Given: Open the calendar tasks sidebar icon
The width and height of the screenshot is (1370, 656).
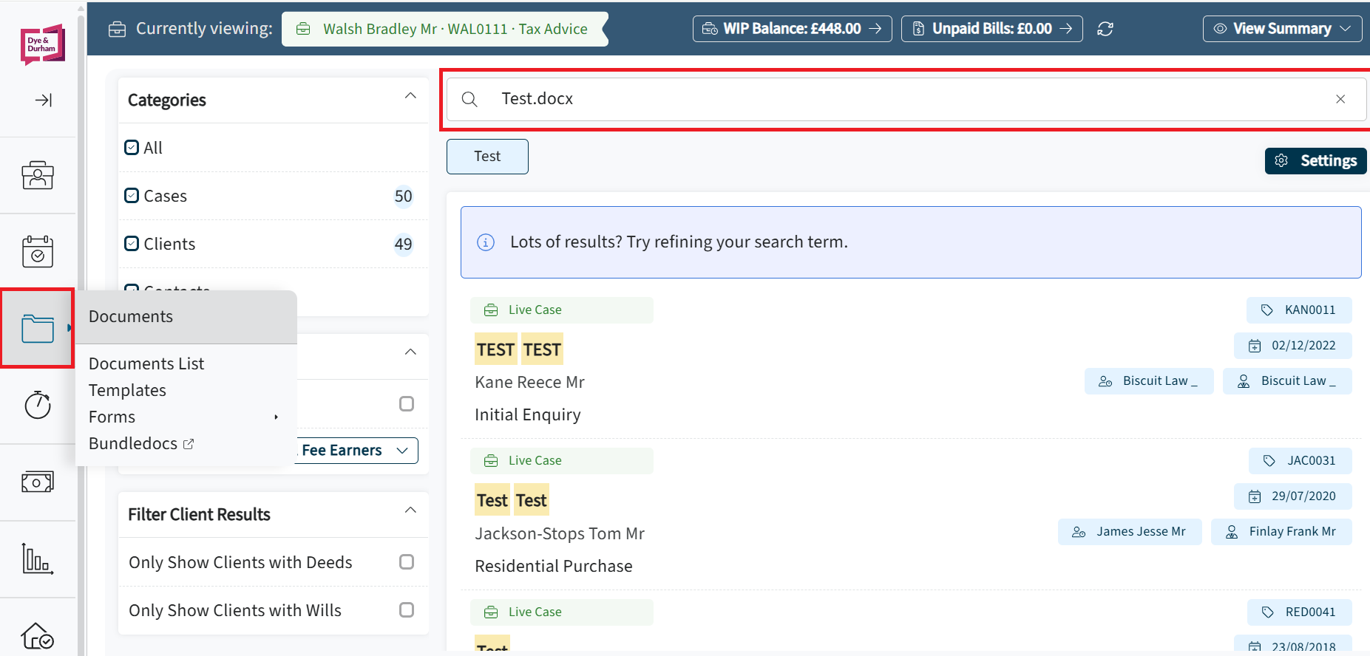Looking at the screenshot, I should [38, 251].
